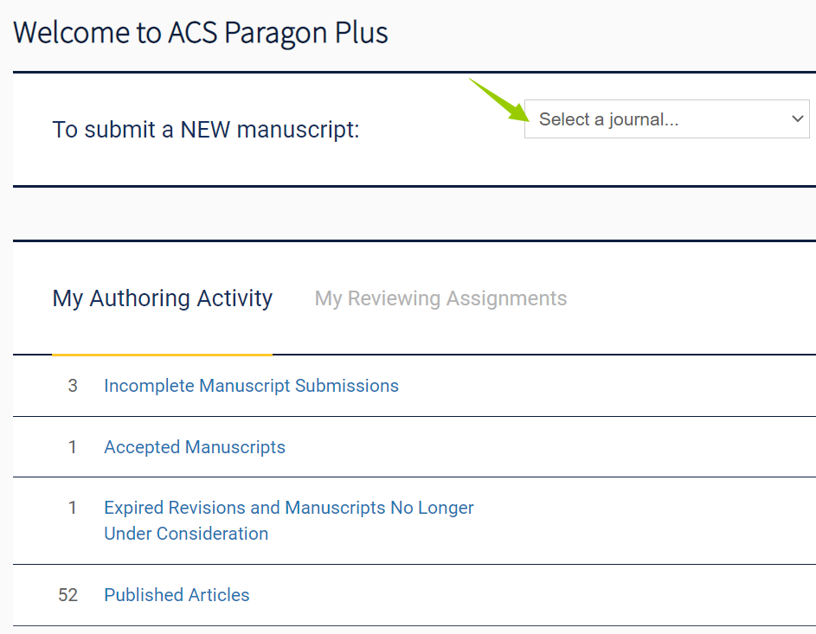Viewport: 816px width, 634px height.
Task: Click the To submit a NEW manuscript label
Action: [206, 130]
